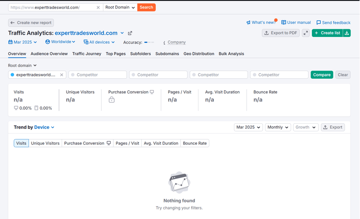360x219 pixels.
Task: Open the All devices dropdown
Action: (x=99, y=42)
